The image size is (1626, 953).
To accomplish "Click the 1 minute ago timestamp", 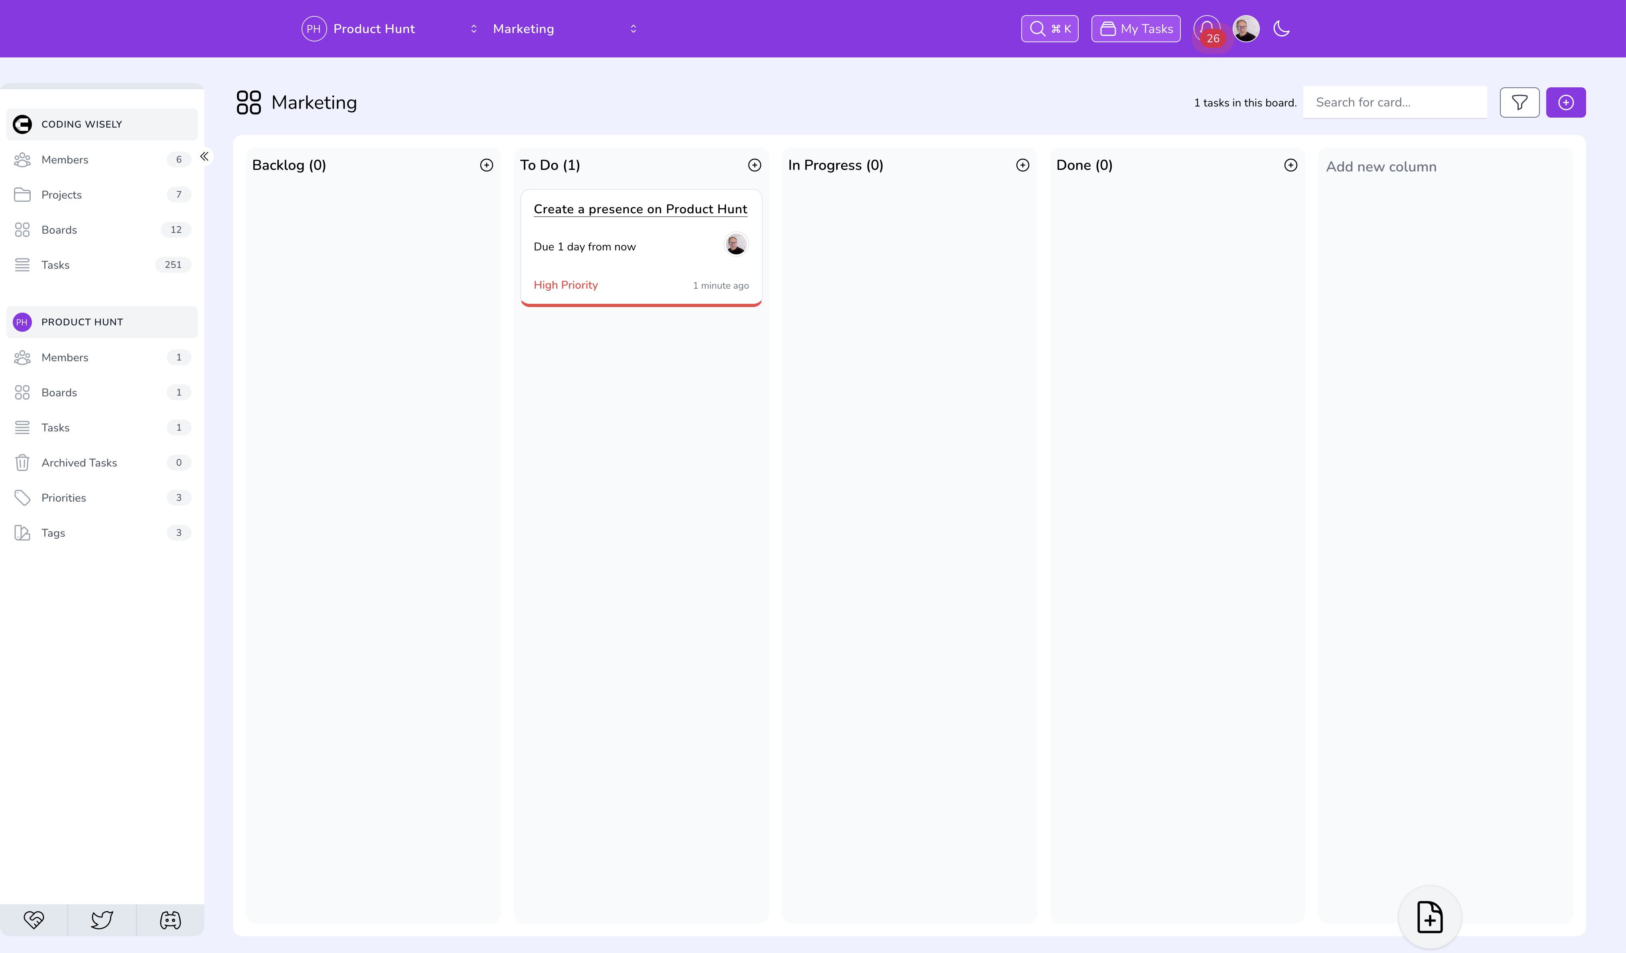I will (721, 286).
